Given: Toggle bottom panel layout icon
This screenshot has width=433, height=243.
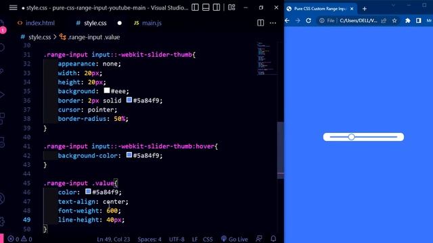Looking at the screenshot, I should pos(206,7).
